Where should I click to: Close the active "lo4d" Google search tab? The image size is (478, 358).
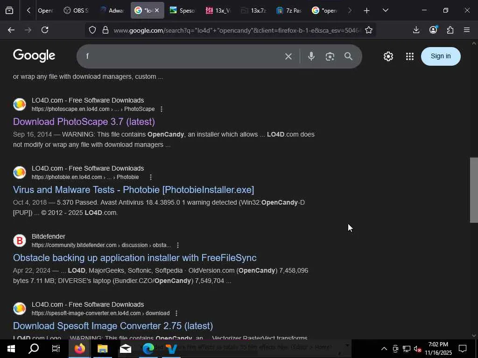pyautogui.click(x=157, y=10)
